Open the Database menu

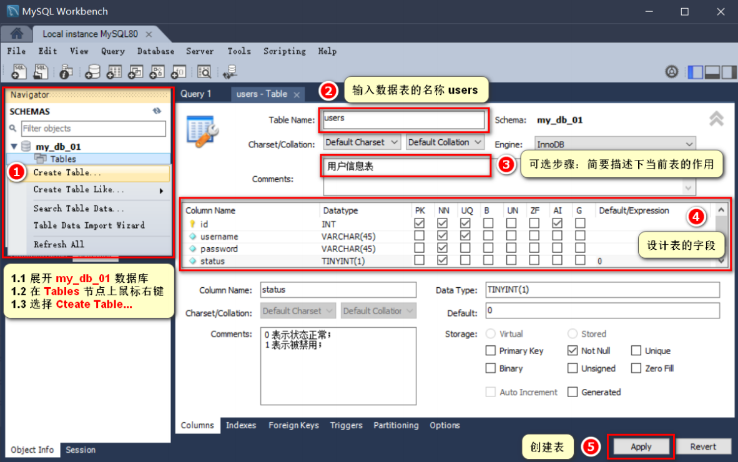pyautogui.click(x=156, y=51)
